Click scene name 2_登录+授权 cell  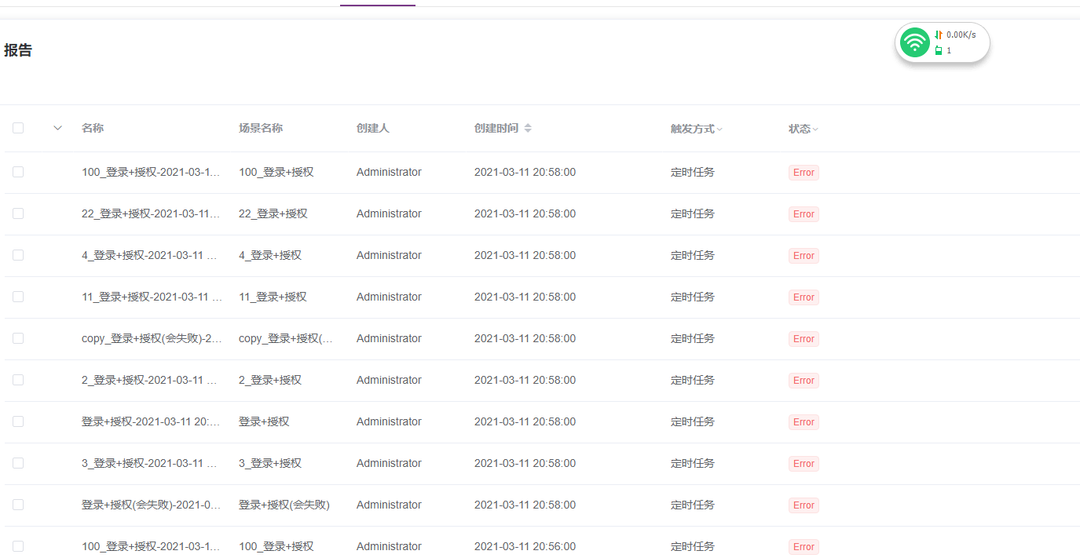point(270,380)
